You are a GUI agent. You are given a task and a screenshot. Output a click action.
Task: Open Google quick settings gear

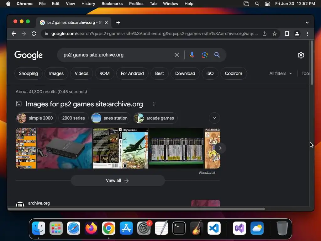click(301, 55)
